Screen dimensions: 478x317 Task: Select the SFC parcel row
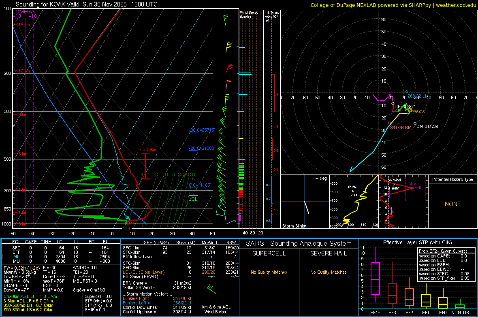[61, 248]
